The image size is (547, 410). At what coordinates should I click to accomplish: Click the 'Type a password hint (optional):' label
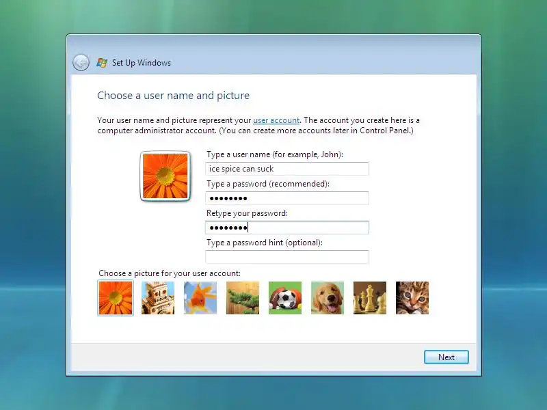coord(265,243)
